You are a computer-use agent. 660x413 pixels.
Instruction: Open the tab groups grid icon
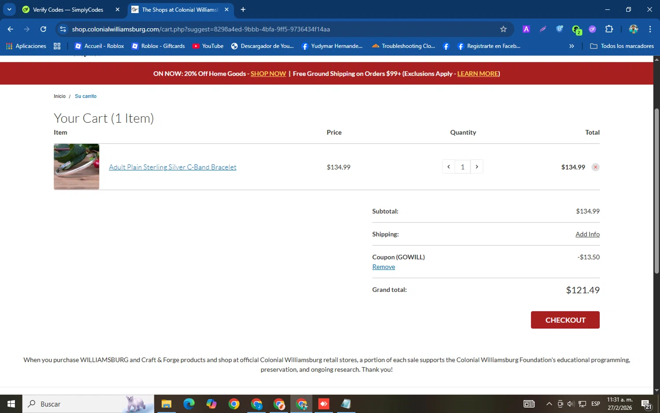57,46
